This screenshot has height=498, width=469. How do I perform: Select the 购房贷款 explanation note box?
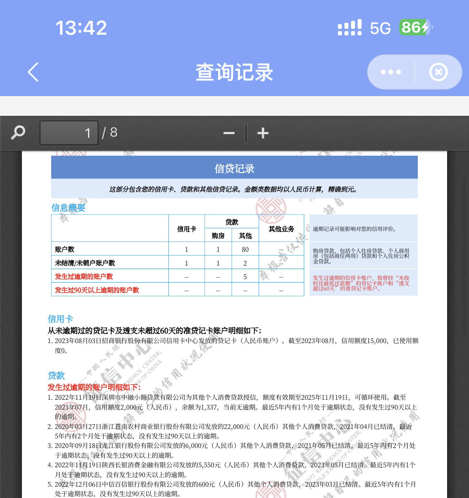[363, 256]
